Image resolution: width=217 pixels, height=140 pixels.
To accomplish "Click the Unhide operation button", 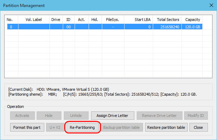I will 76,116.
